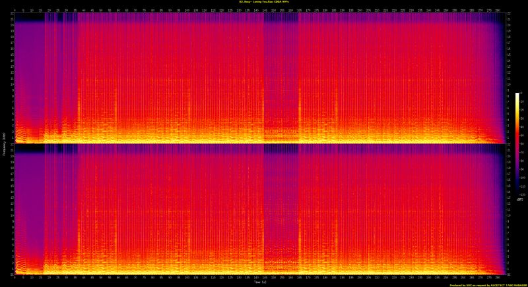
Task: Select the 150 second tick on bottom time axis
Action: 275,276
